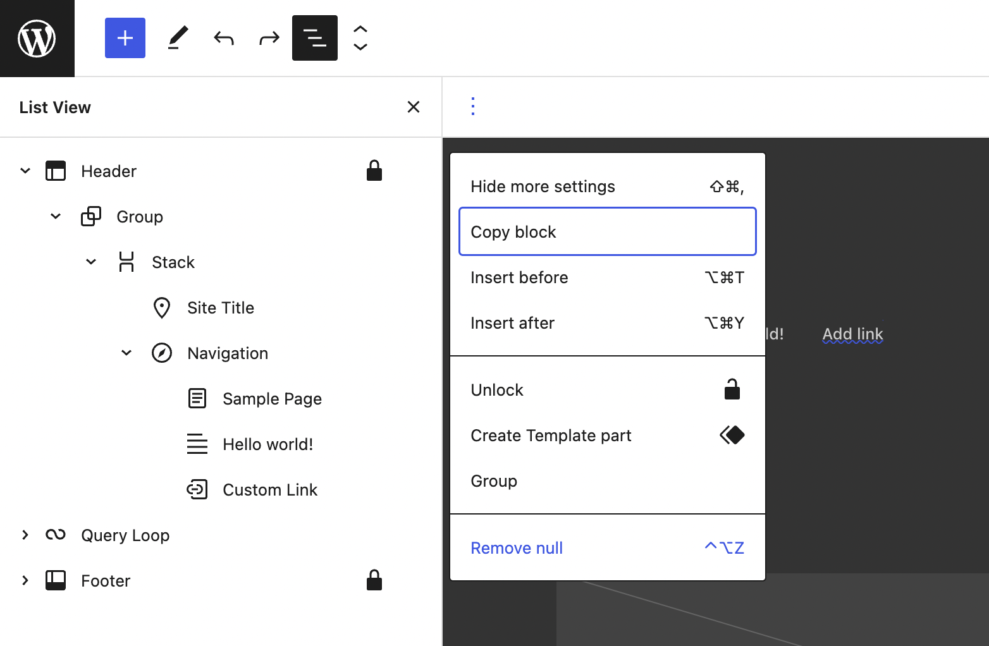The height and width of the screenshot is (646, 989).
Task: Select Unlock in the options menu
Action: (x=608, y=390)
